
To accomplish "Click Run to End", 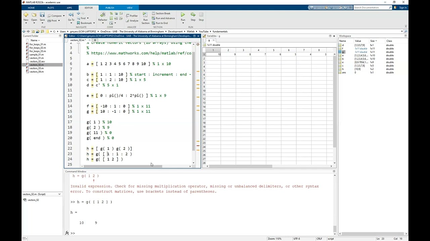I will click(160, 23).
